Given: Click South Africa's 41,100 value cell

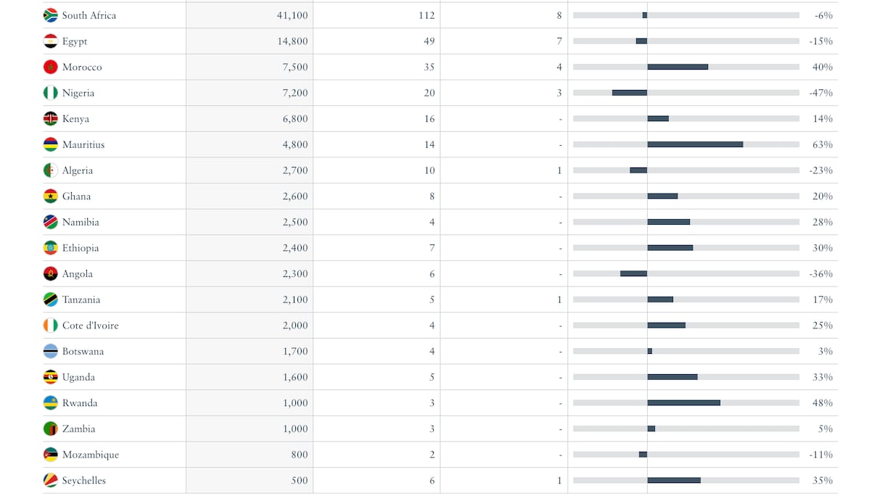Looking at the screenshot, I should (x=292, y=15).
